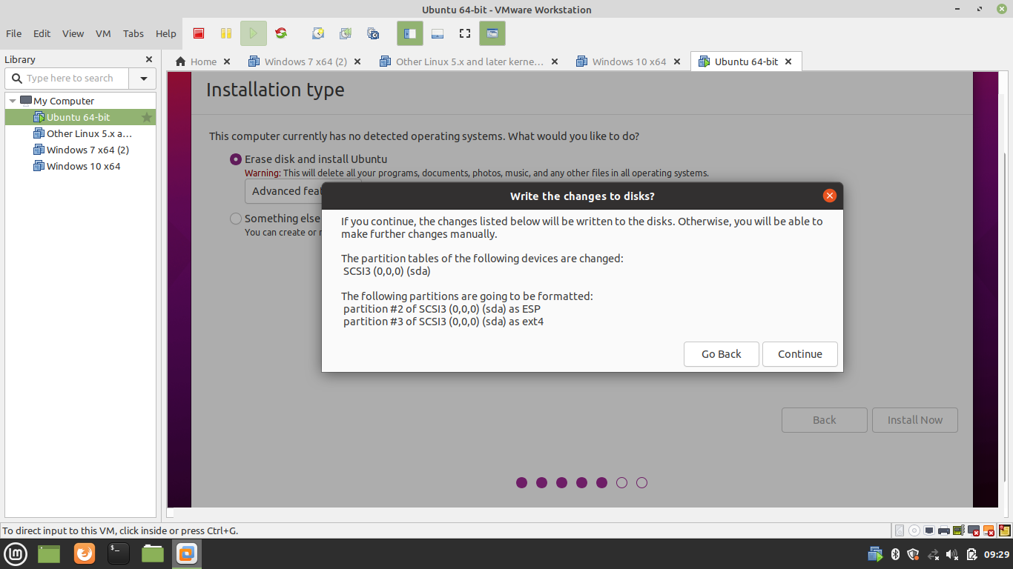The height and width of the screenshot is (569, 1013).
Task: Open the Edit menu
Action: [42, 33]
